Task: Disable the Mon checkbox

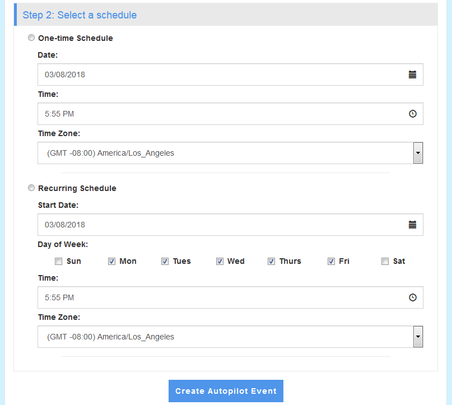Action: tap(112, 261)
